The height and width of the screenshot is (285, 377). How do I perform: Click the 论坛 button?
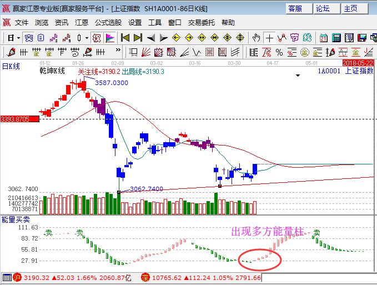323,8
